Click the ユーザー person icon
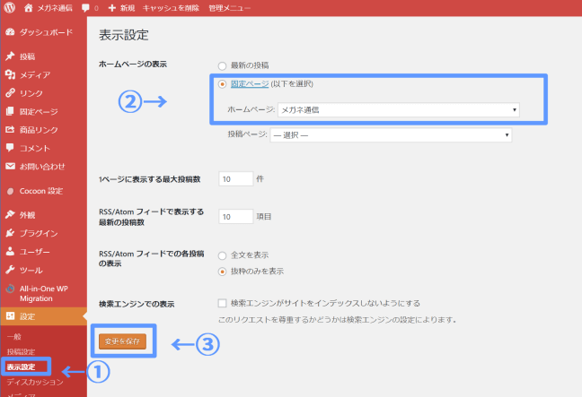 (x=10, y=251)
